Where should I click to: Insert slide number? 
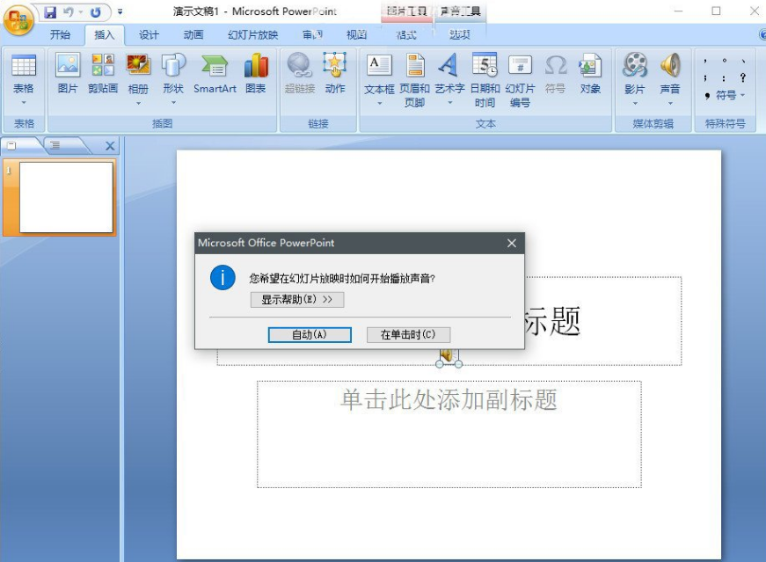click(520, 81)
